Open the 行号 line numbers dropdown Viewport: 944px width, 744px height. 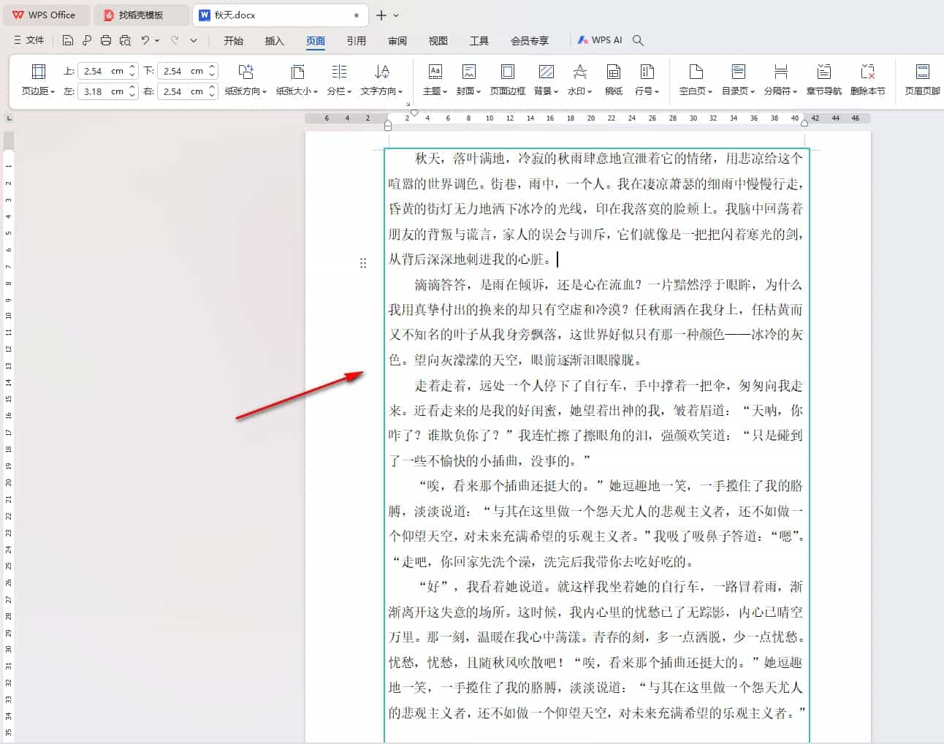647,80
